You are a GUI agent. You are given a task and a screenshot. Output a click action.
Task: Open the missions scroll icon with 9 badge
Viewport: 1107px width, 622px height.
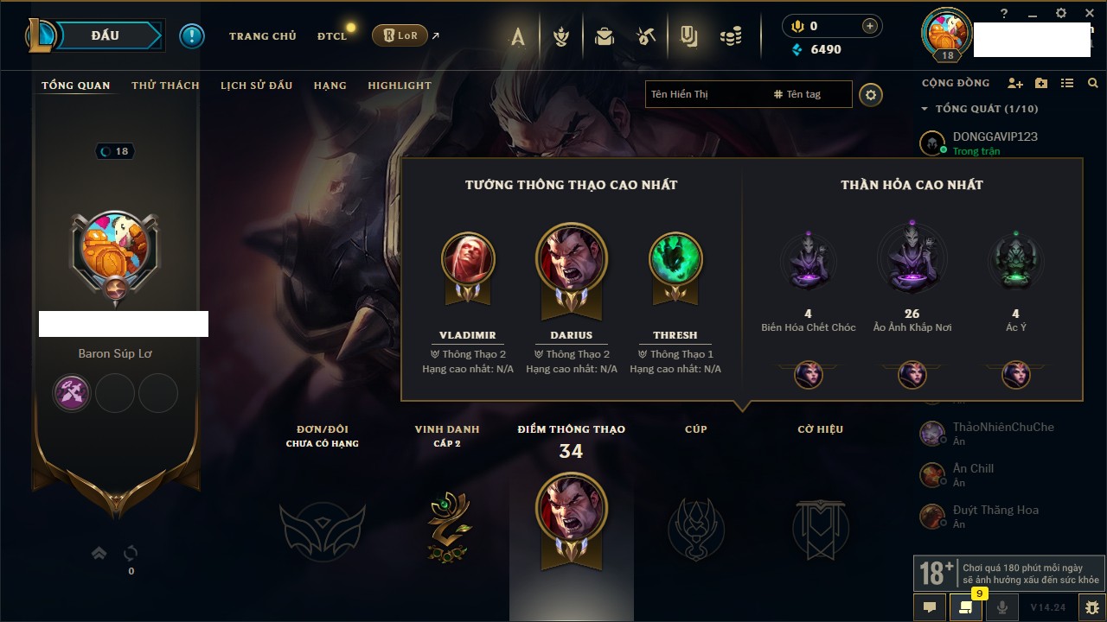point(966,607)
